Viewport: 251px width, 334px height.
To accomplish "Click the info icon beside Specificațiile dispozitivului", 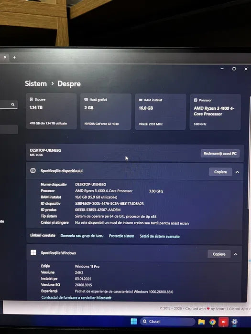I will coord(33,171).
